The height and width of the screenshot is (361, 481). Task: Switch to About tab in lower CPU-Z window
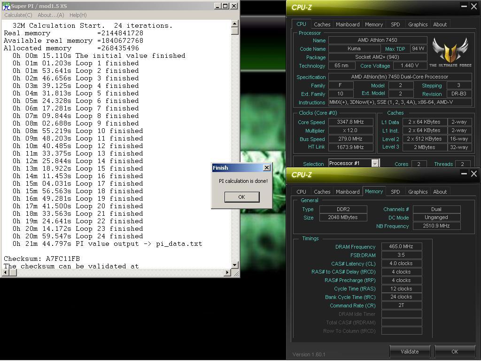tap(440, 192)
